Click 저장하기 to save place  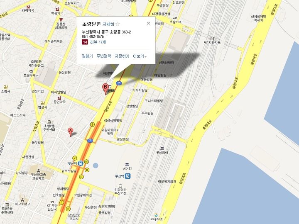(122, 56)
